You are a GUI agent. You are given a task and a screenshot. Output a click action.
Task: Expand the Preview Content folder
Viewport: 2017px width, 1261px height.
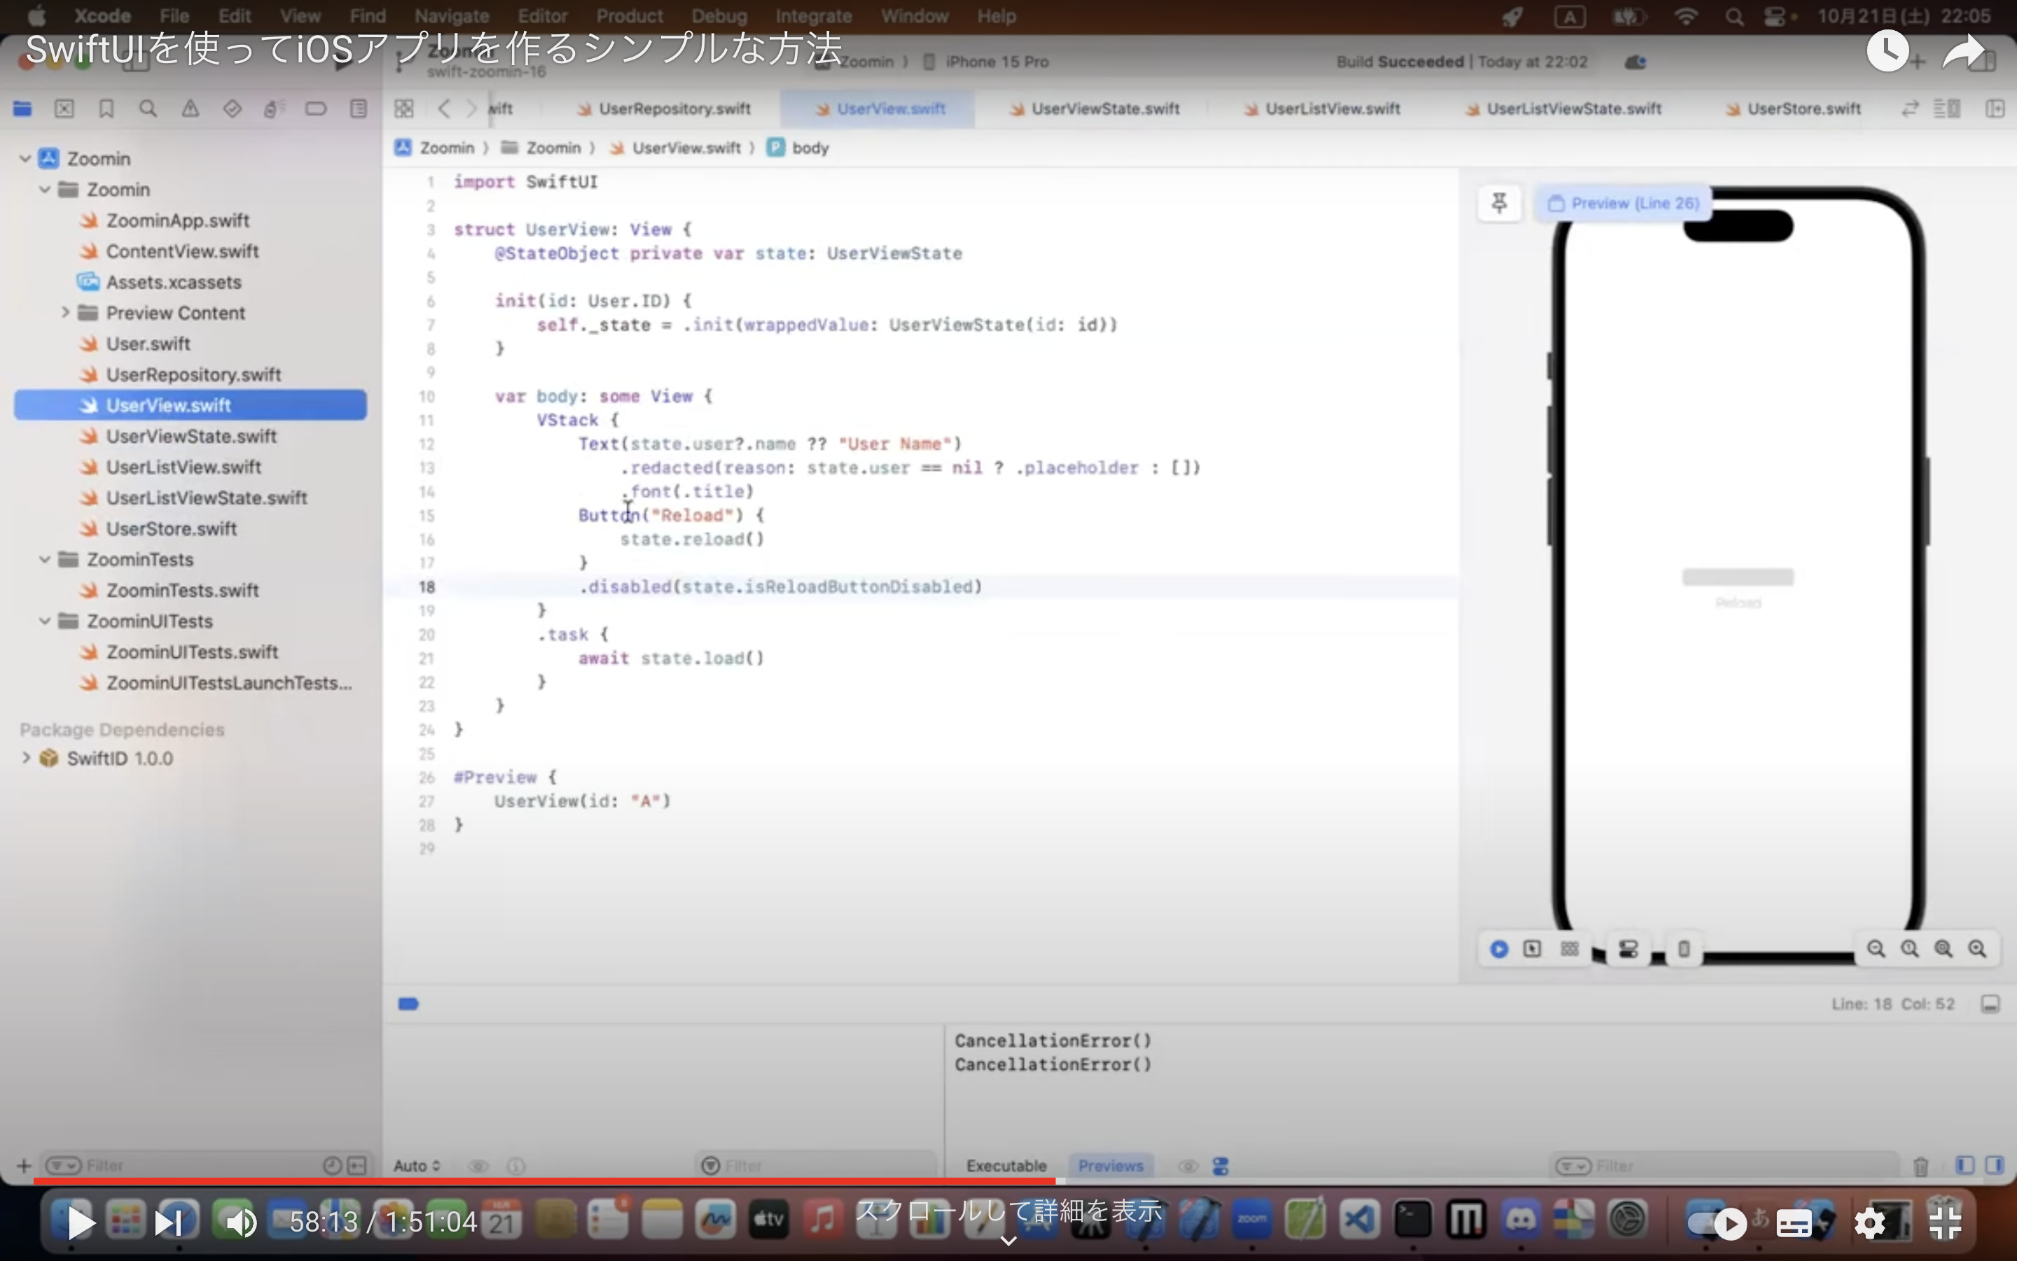point(65,312)
